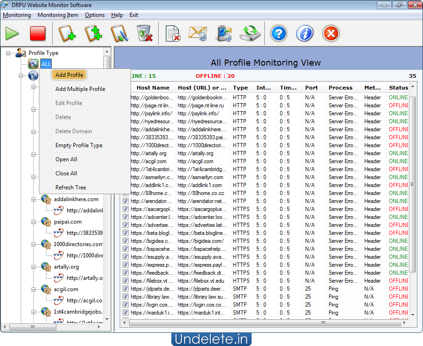Toggle checkbox for https://beta.blogl row

click(x=125, y=233)
